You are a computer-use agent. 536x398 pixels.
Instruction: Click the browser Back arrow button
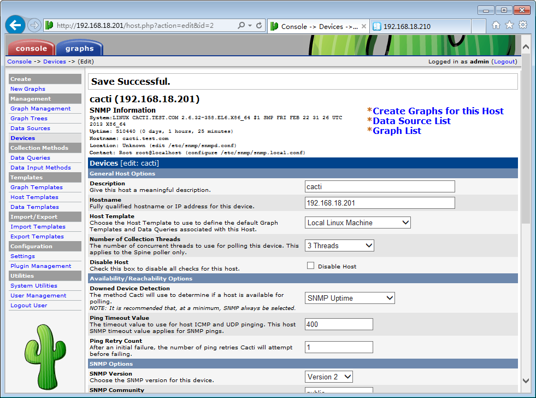(x=15, y=25)
